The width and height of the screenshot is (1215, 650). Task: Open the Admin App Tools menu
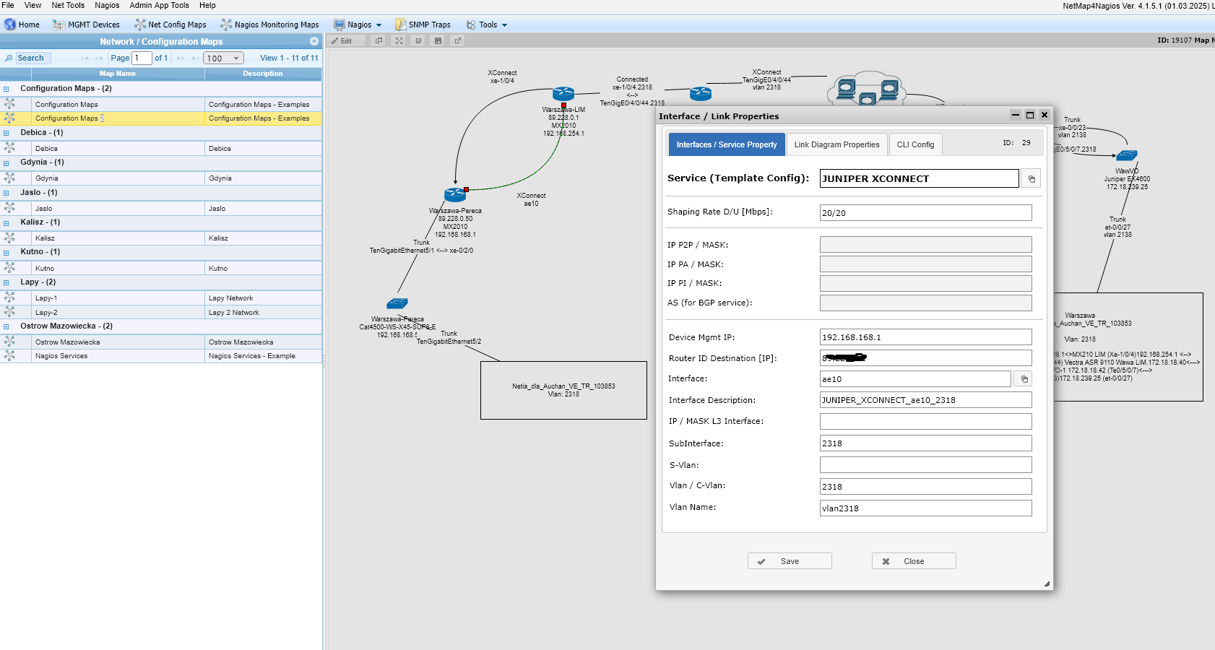click(x=159, y=5)
